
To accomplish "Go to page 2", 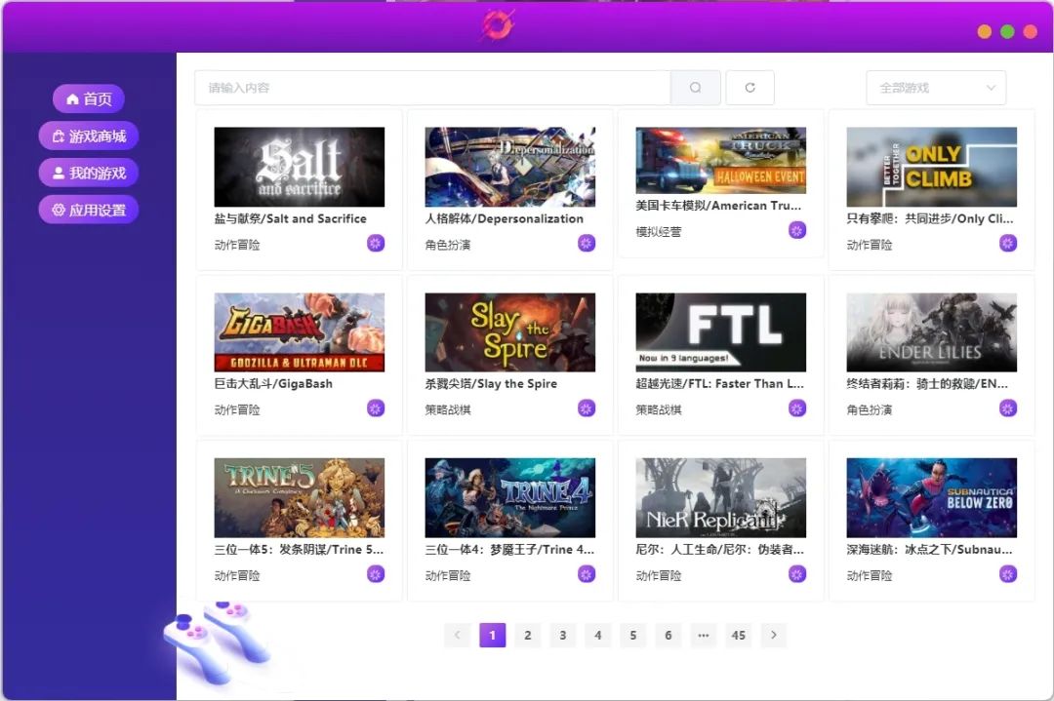I will (528, 636).
